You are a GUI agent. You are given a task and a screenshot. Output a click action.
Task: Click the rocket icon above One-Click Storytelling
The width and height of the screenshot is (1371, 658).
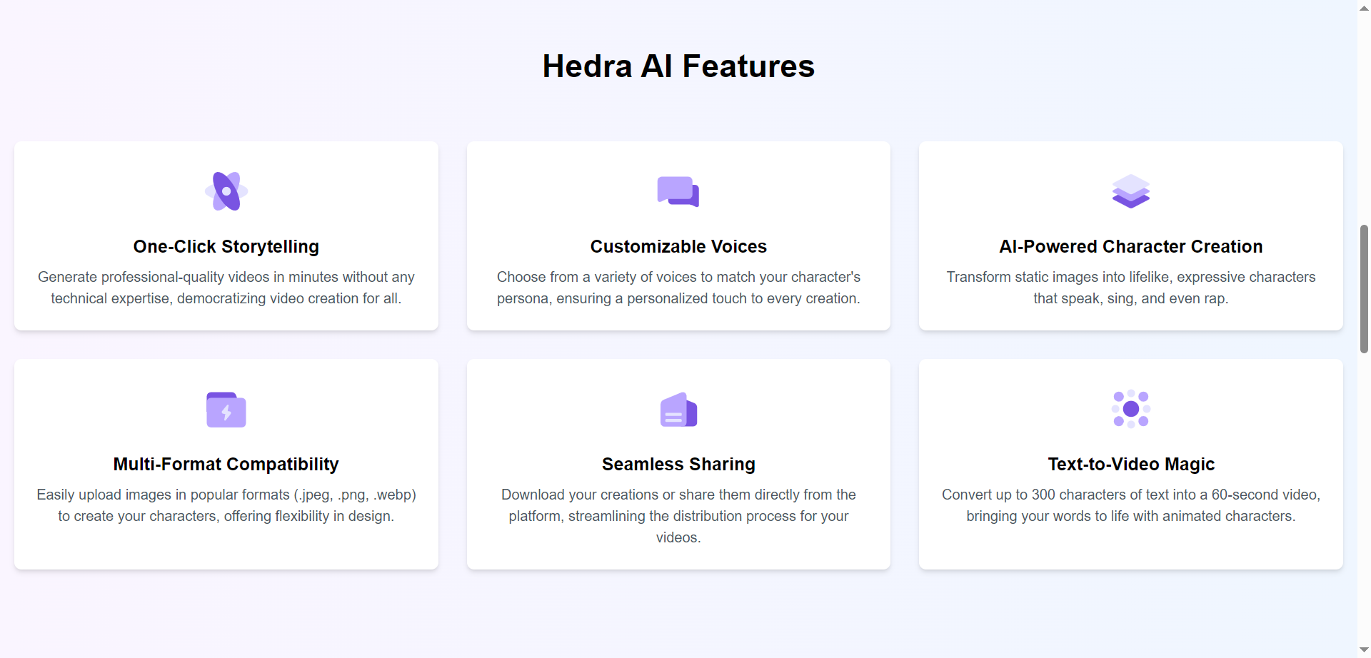[x=226, y=191]
